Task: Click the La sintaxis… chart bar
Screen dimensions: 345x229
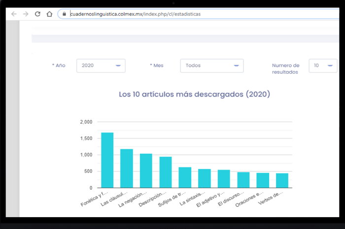Action: 205,178
